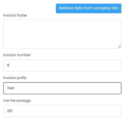The width and height of the screenshot is (124, 120).
Task: Click Retrieve data from company info button
Action: pyautogui.click(x=89, y=8)
